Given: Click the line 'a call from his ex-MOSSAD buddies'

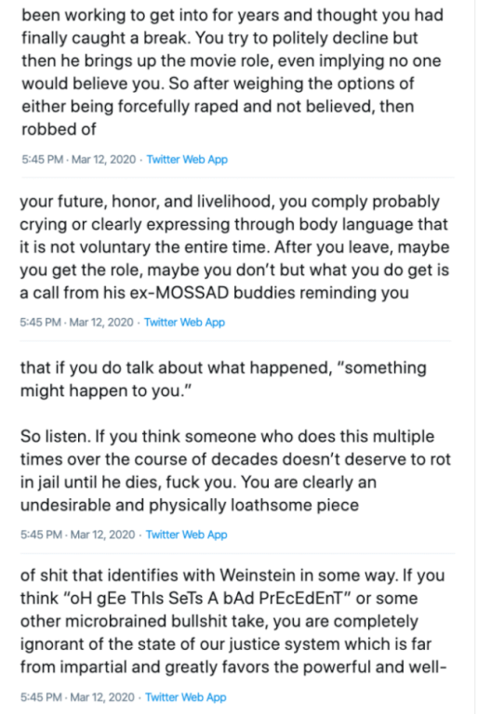Looking at the screenshot, I should click(214, 292).
